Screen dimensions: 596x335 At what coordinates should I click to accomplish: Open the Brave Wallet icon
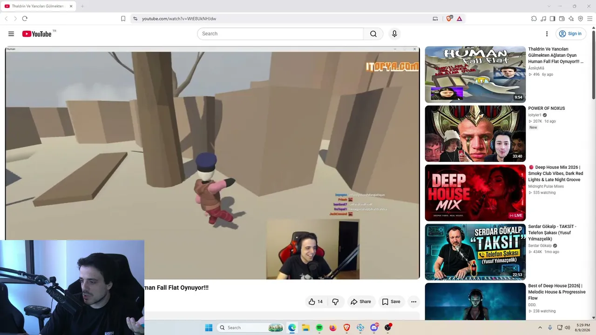pos(562,19)
